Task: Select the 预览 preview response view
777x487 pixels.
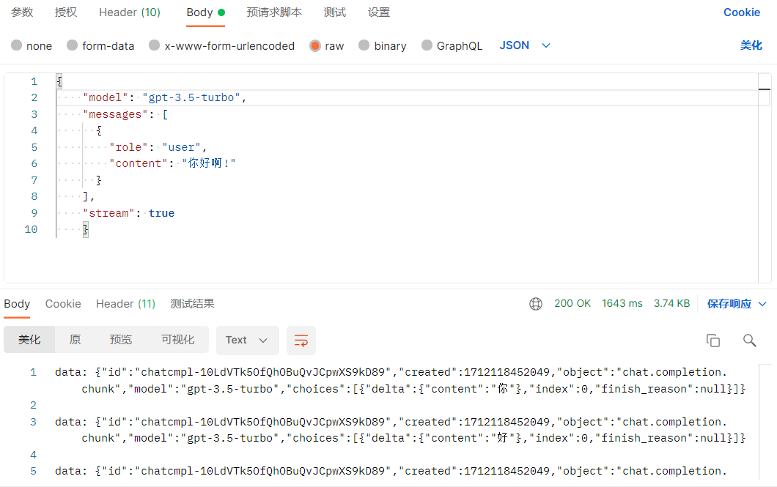Action: tap(120, 340)
